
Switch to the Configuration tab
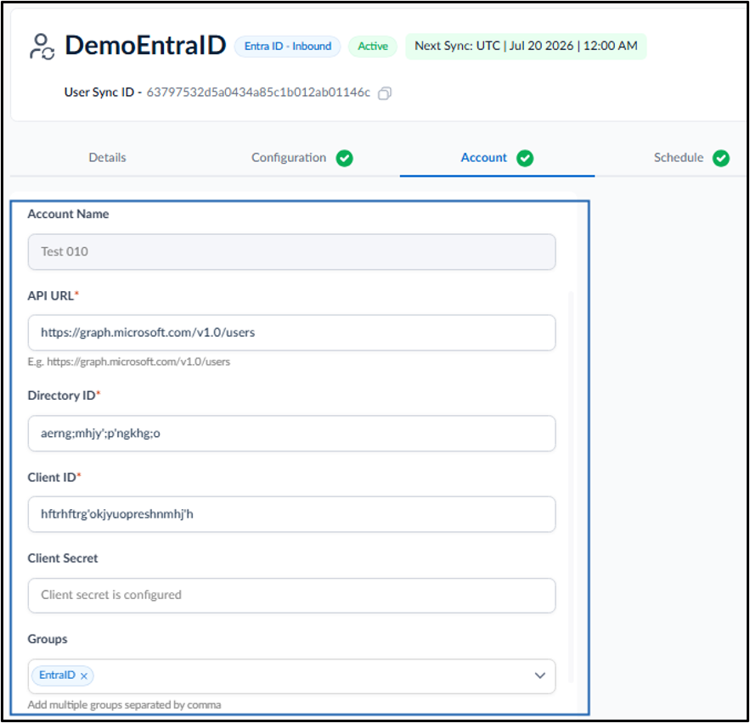289,158
